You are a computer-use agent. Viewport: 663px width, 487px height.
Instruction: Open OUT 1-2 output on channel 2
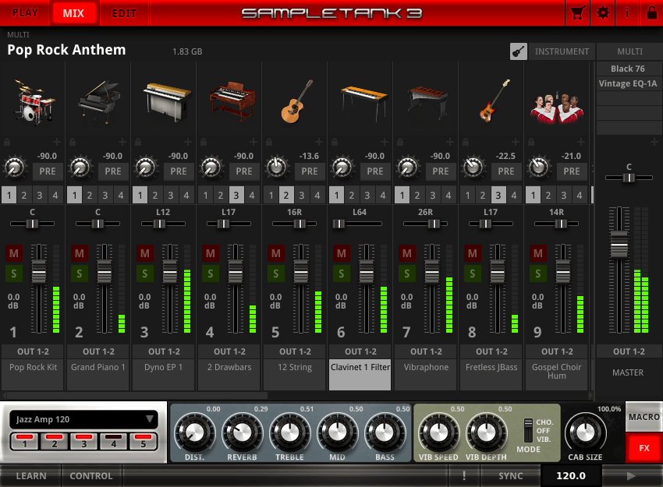pyautogui.click(x=98, y=351)
